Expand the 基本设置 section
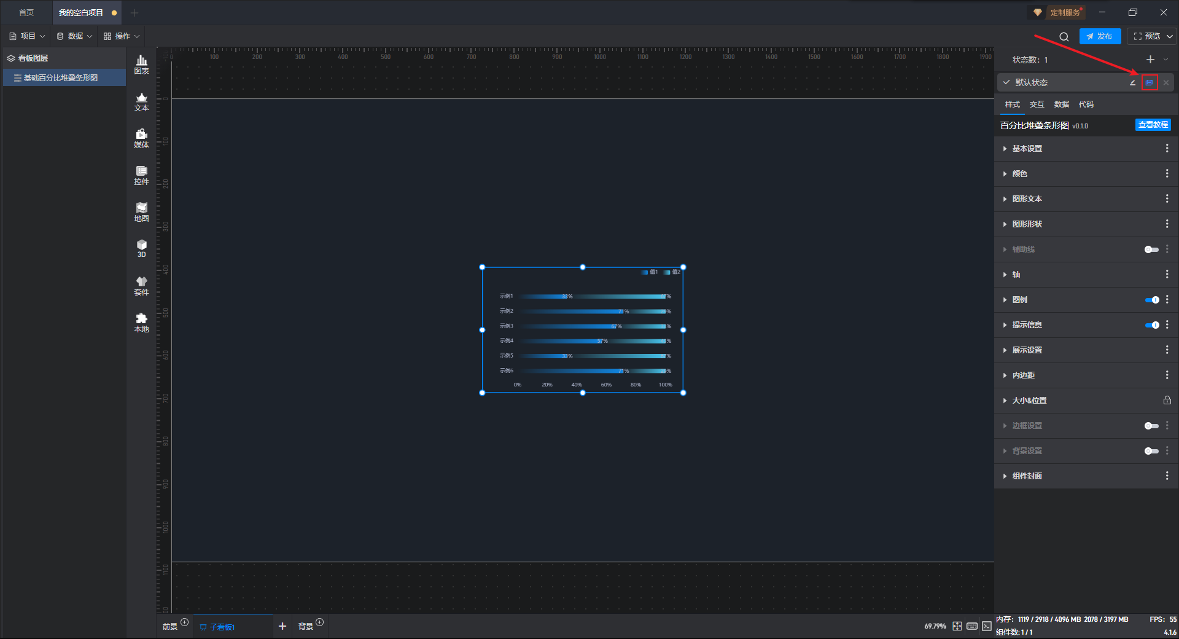This screenshot has width=1179, height=639. click(1005, 149)
